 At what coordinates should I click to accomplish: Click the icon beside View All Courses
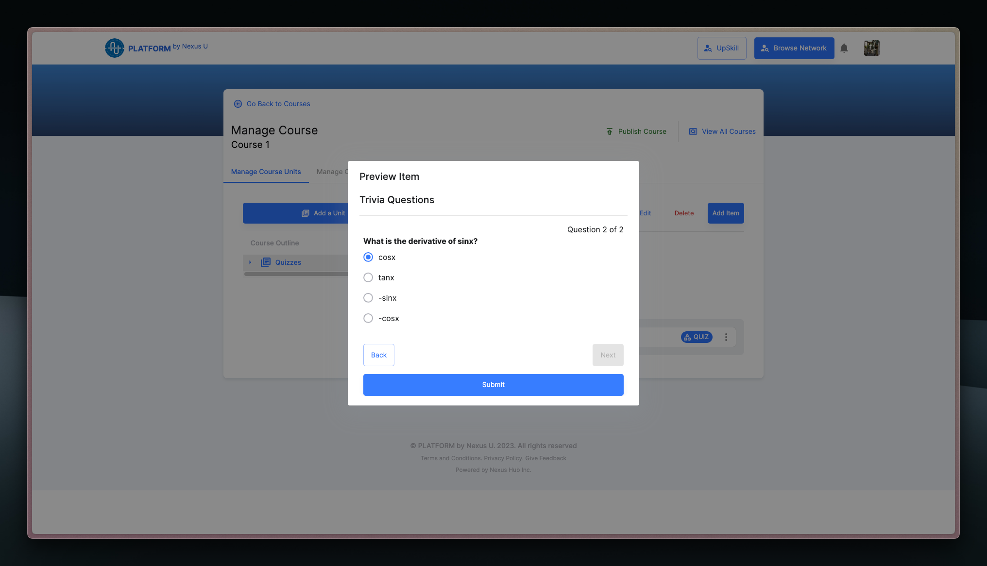tap(693, 131)
